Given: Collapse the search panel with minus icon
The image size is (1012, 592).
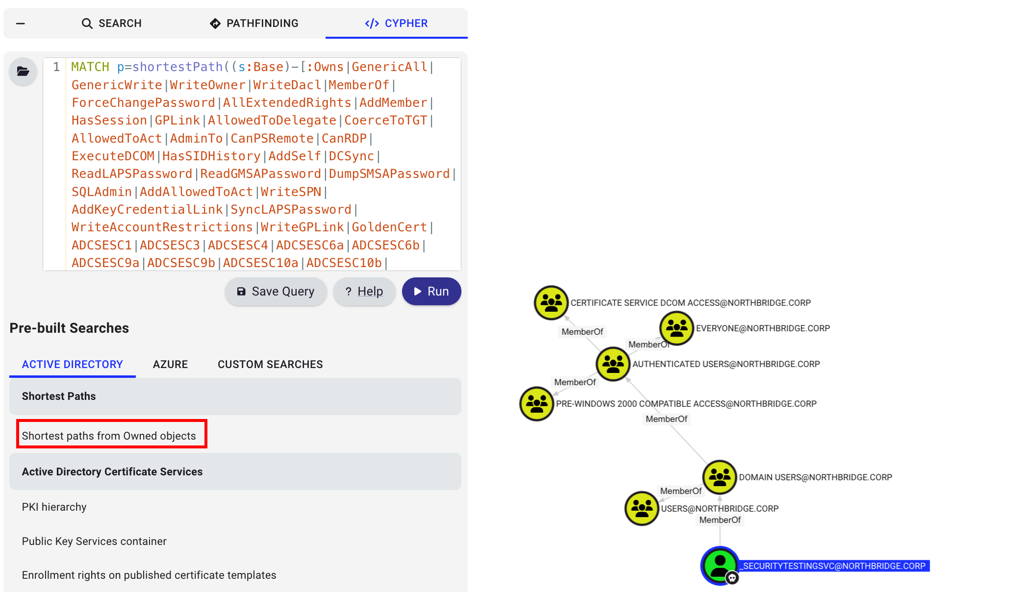Looking at the screenshot, I should pos(21,24).
